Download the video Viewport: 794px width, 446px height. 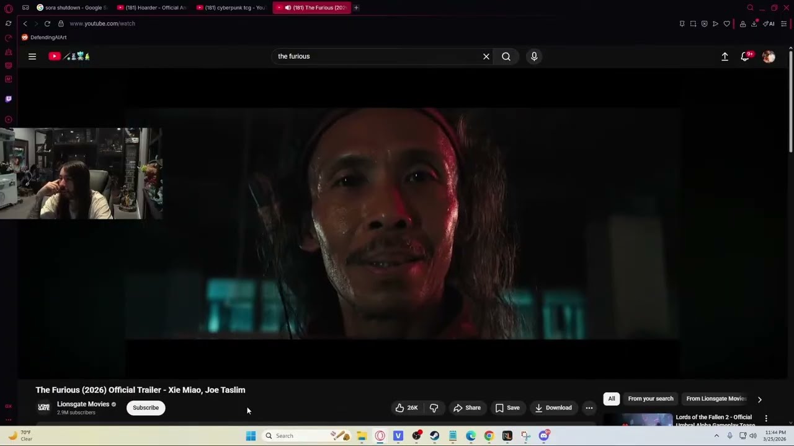coord(553,408)
